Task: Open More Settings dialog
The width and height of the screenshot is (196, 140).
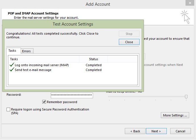Action: [x=175, y=115]
